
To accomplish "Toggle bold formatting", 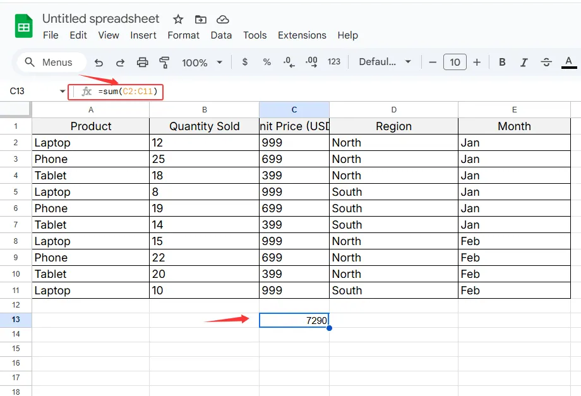I will [502, 63].
